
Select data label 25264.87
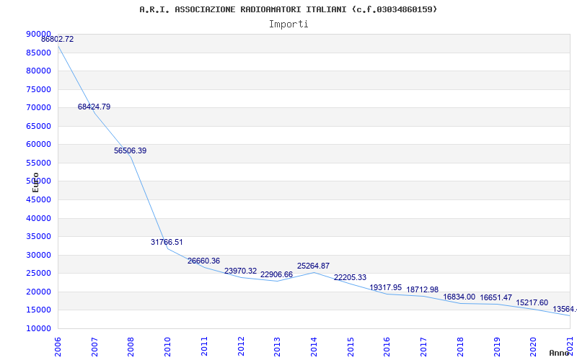(313, 266)
